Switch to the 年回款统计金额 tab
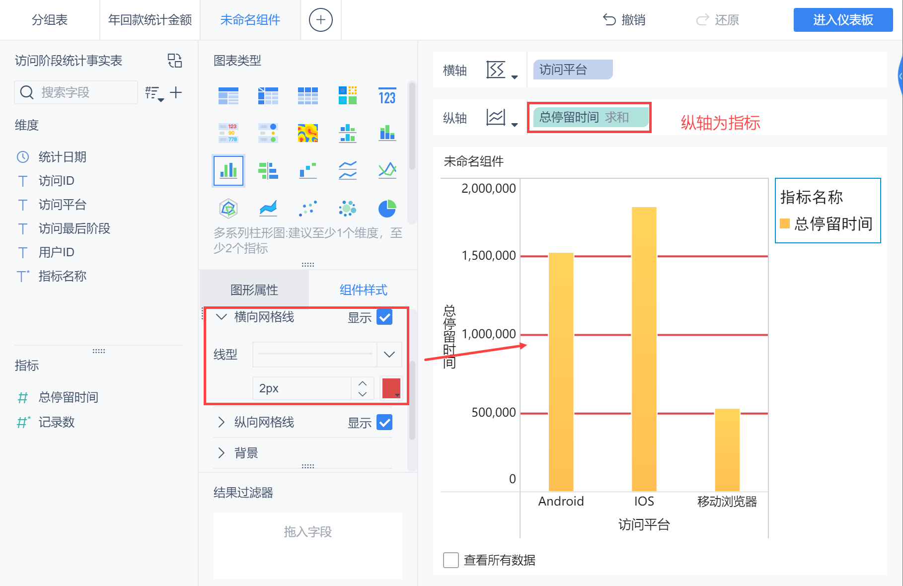The height and width of the screenshot is (586, 903). click(x=150, y=20)
